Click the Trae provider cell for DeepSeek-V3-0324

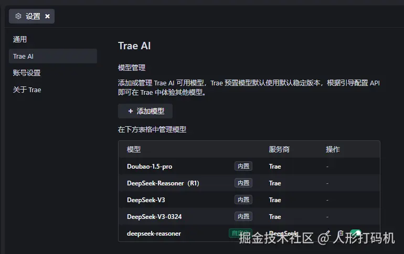pos(275,217)
